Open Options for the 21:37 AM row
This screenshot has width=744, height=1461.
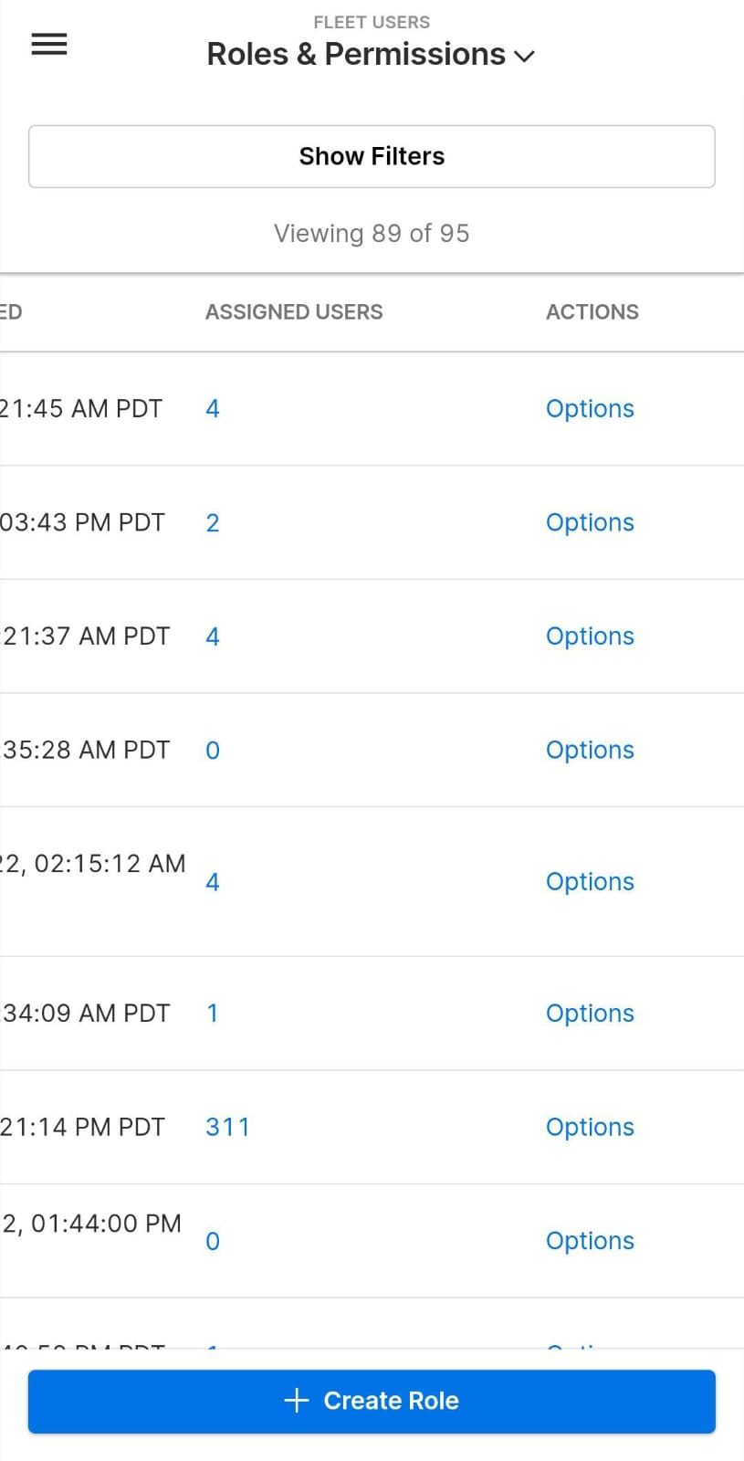point(590,636)
